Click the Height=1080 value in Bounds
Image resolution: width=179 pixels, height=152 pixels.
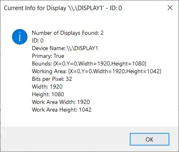click(128, 63)
